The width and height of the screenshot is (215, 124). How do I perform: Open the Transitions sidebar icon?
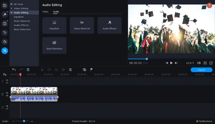[5, 24]
